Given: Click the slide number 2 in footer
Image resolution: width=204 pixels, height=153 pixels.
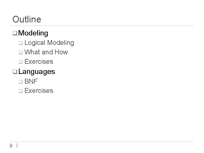Looking at the screenshot, I should 17,146.
